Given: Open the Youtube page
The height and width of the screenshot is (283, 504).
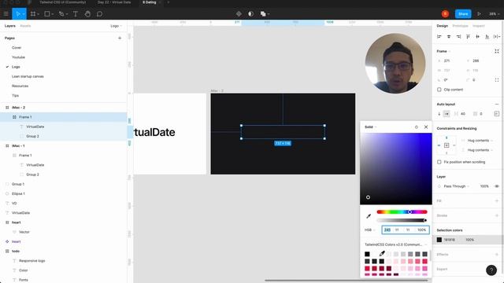Looking at the screenshot, I should click(x=18, y=57).
